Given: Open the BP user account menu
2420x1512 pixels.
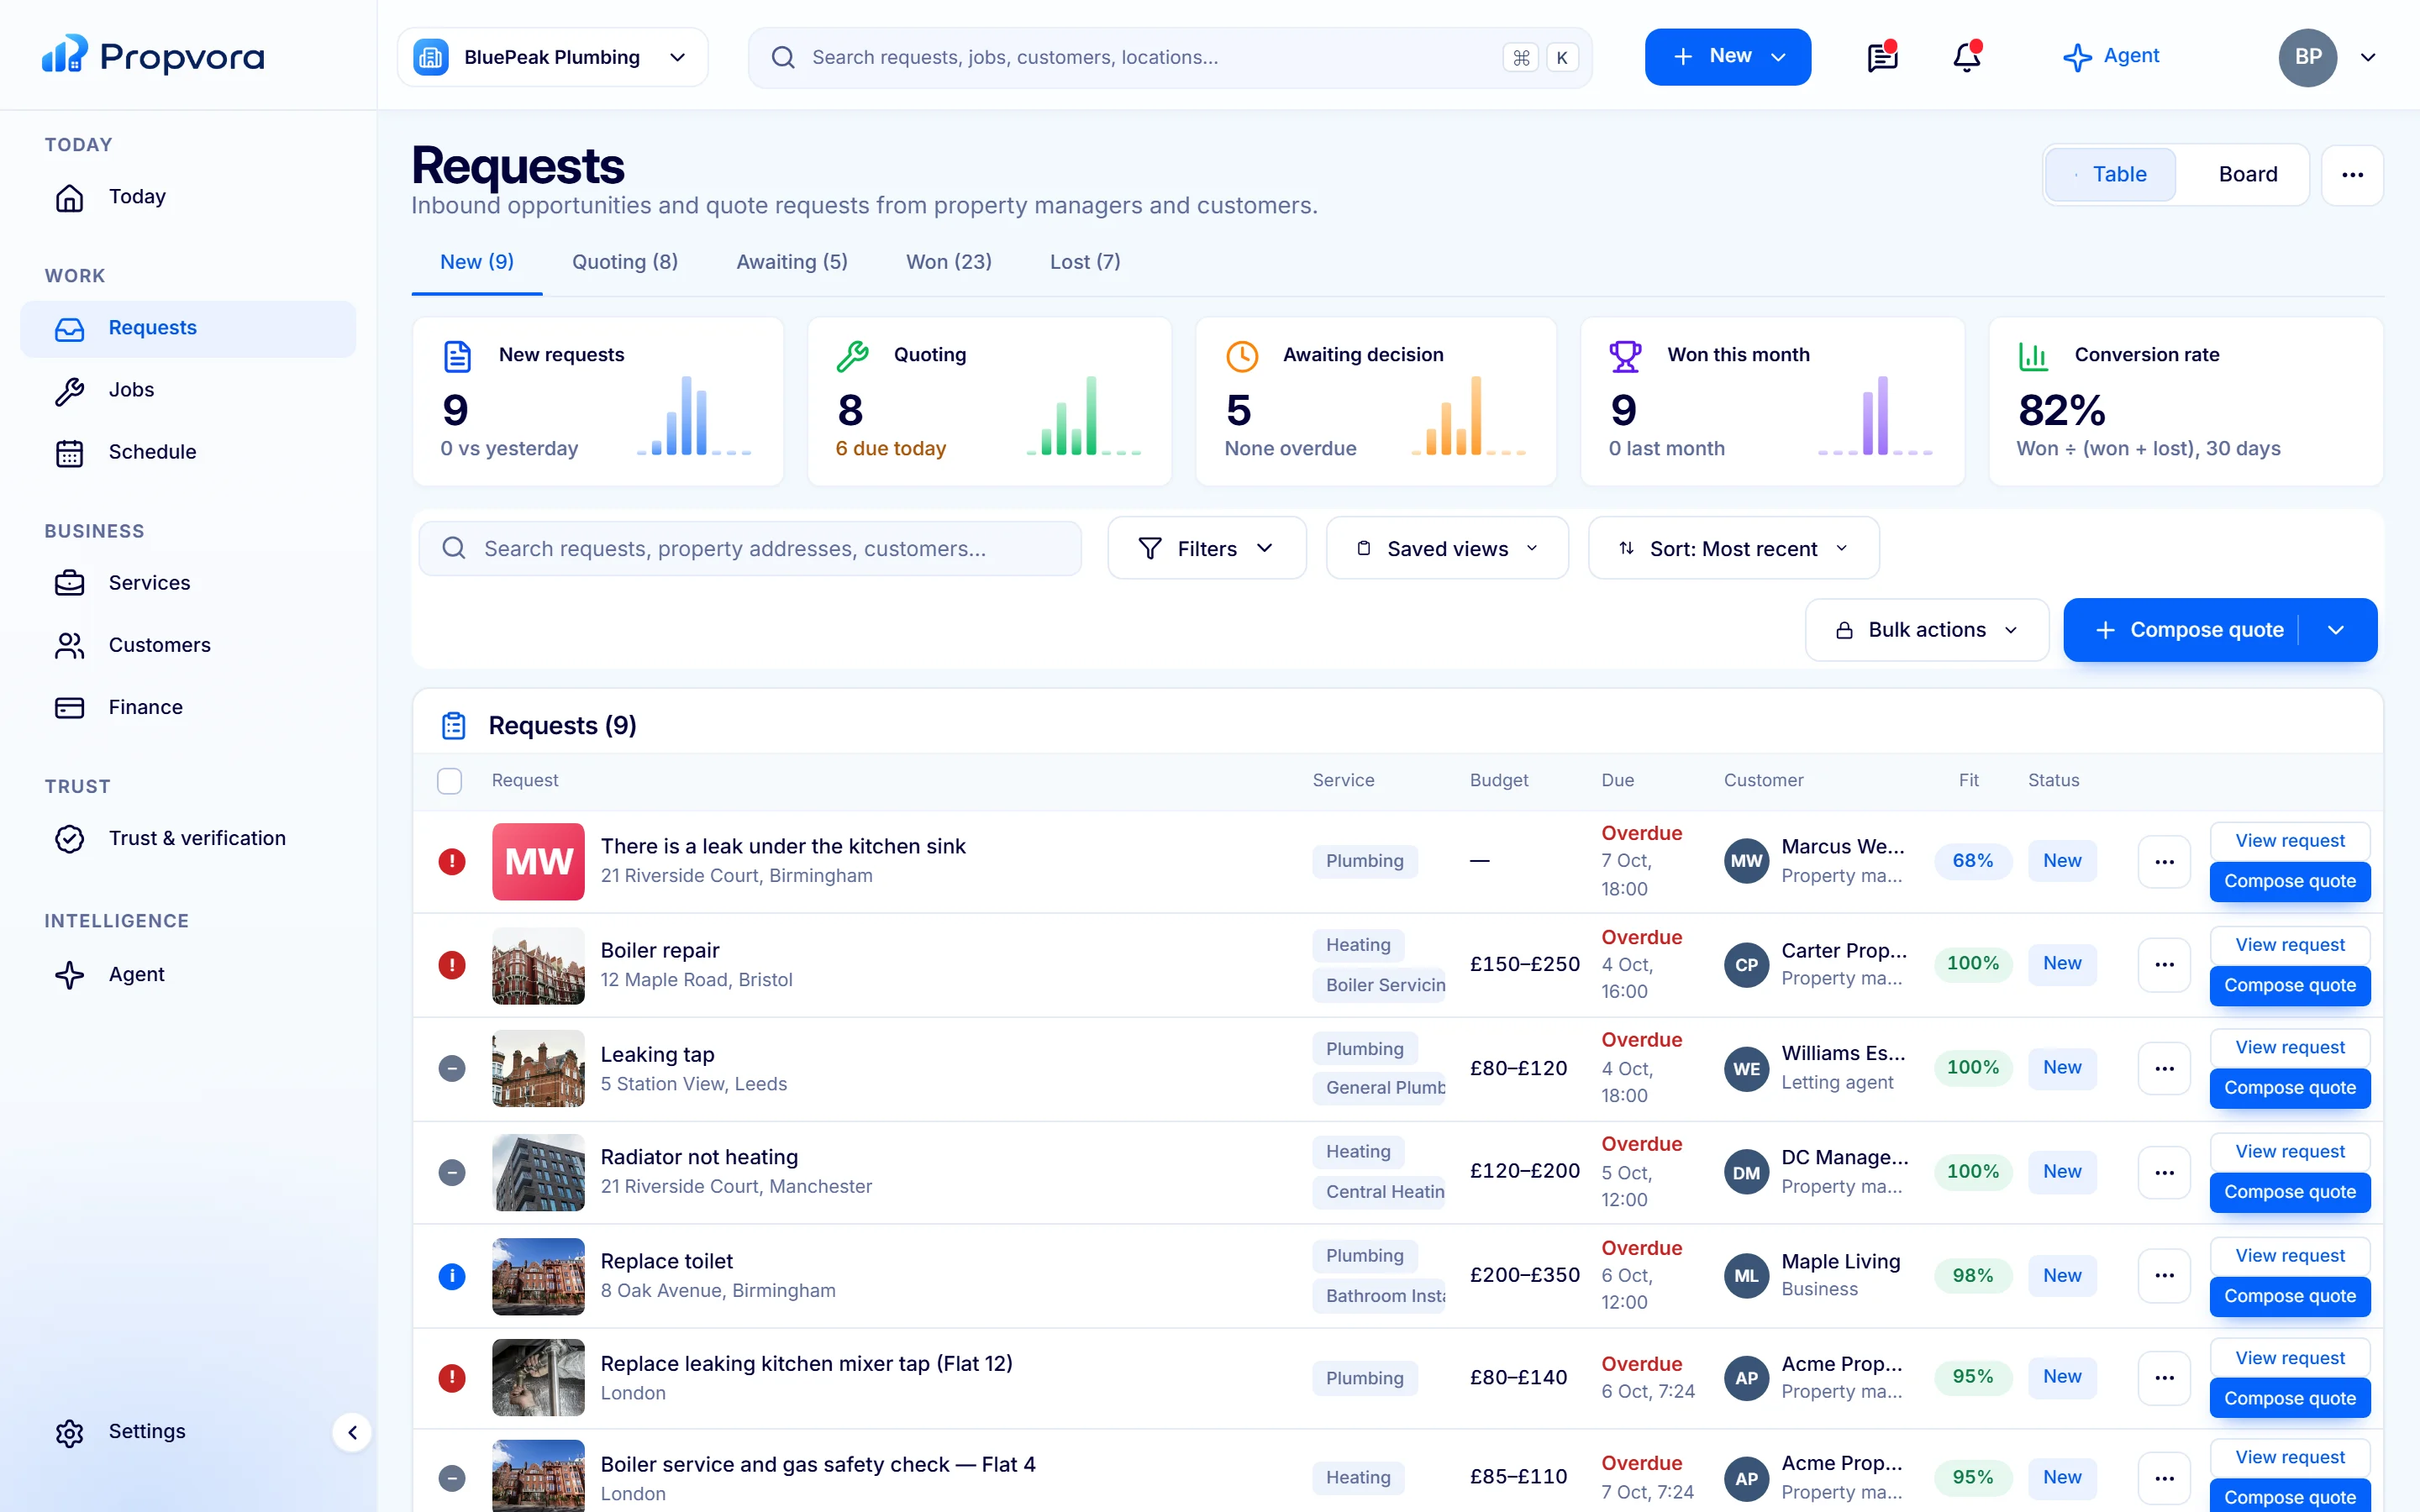Looking at the screenshot, I should click(2327, 57).
